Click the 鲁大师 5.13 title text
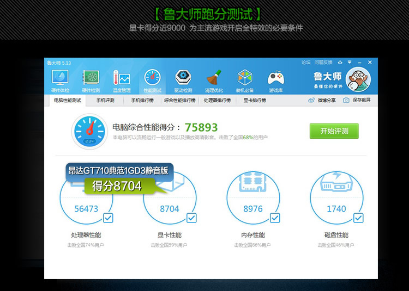The height and width of the screenshot is (291, 409). [x=59, y=63]
